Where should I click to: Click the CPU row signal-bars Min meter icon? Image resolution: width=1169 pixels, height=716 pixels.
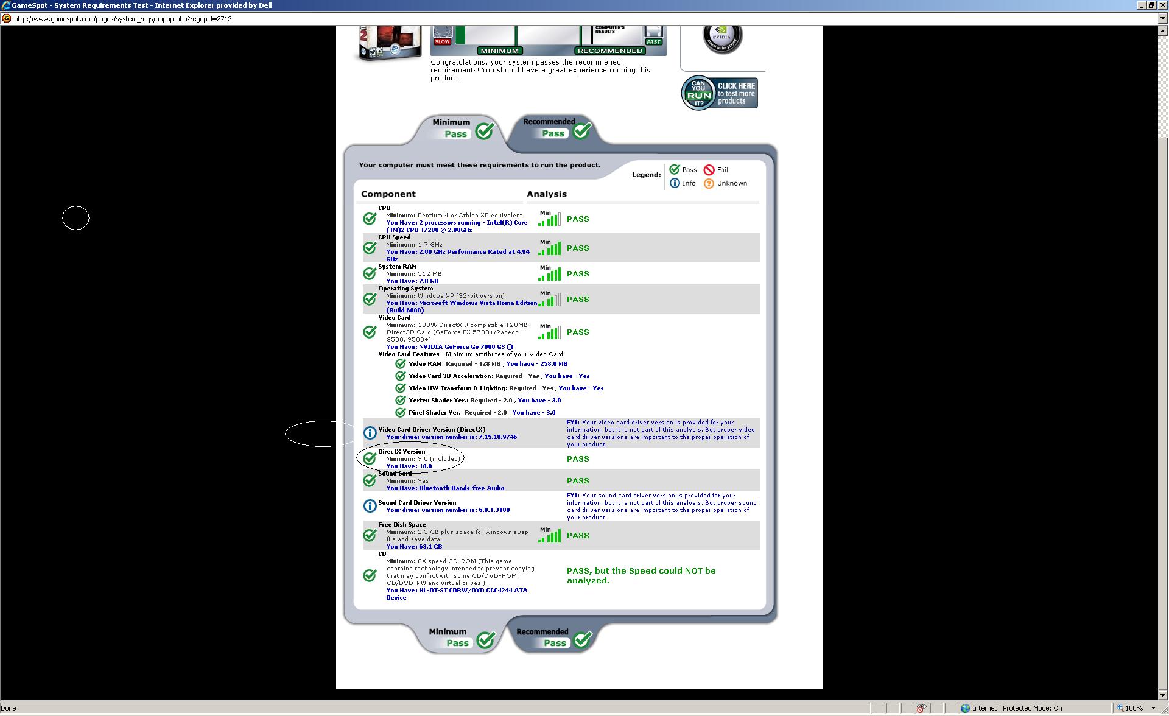tap(550, 219)
